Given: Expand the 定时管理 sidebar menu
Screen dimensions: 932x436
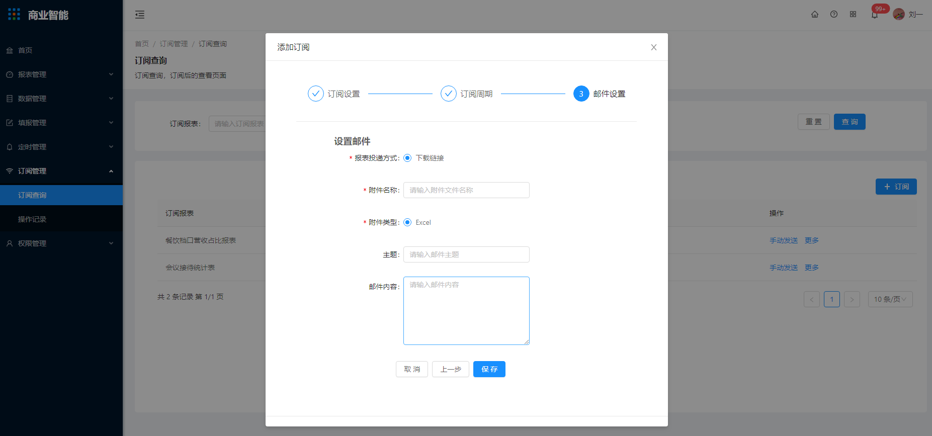Looking at the screenshot, I should point(61,147).
